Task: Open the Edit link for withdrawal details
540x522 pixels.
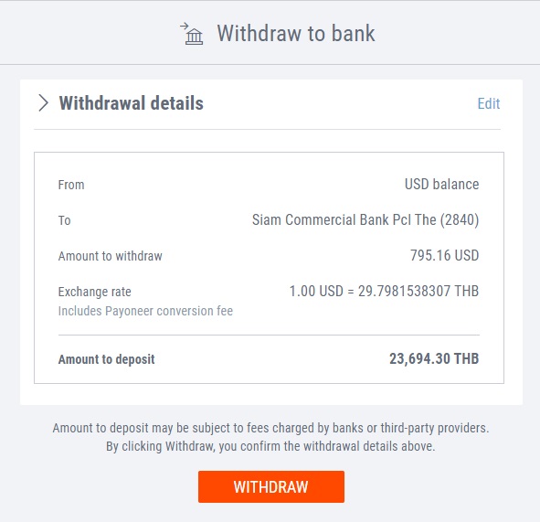Action: [488, 103]
